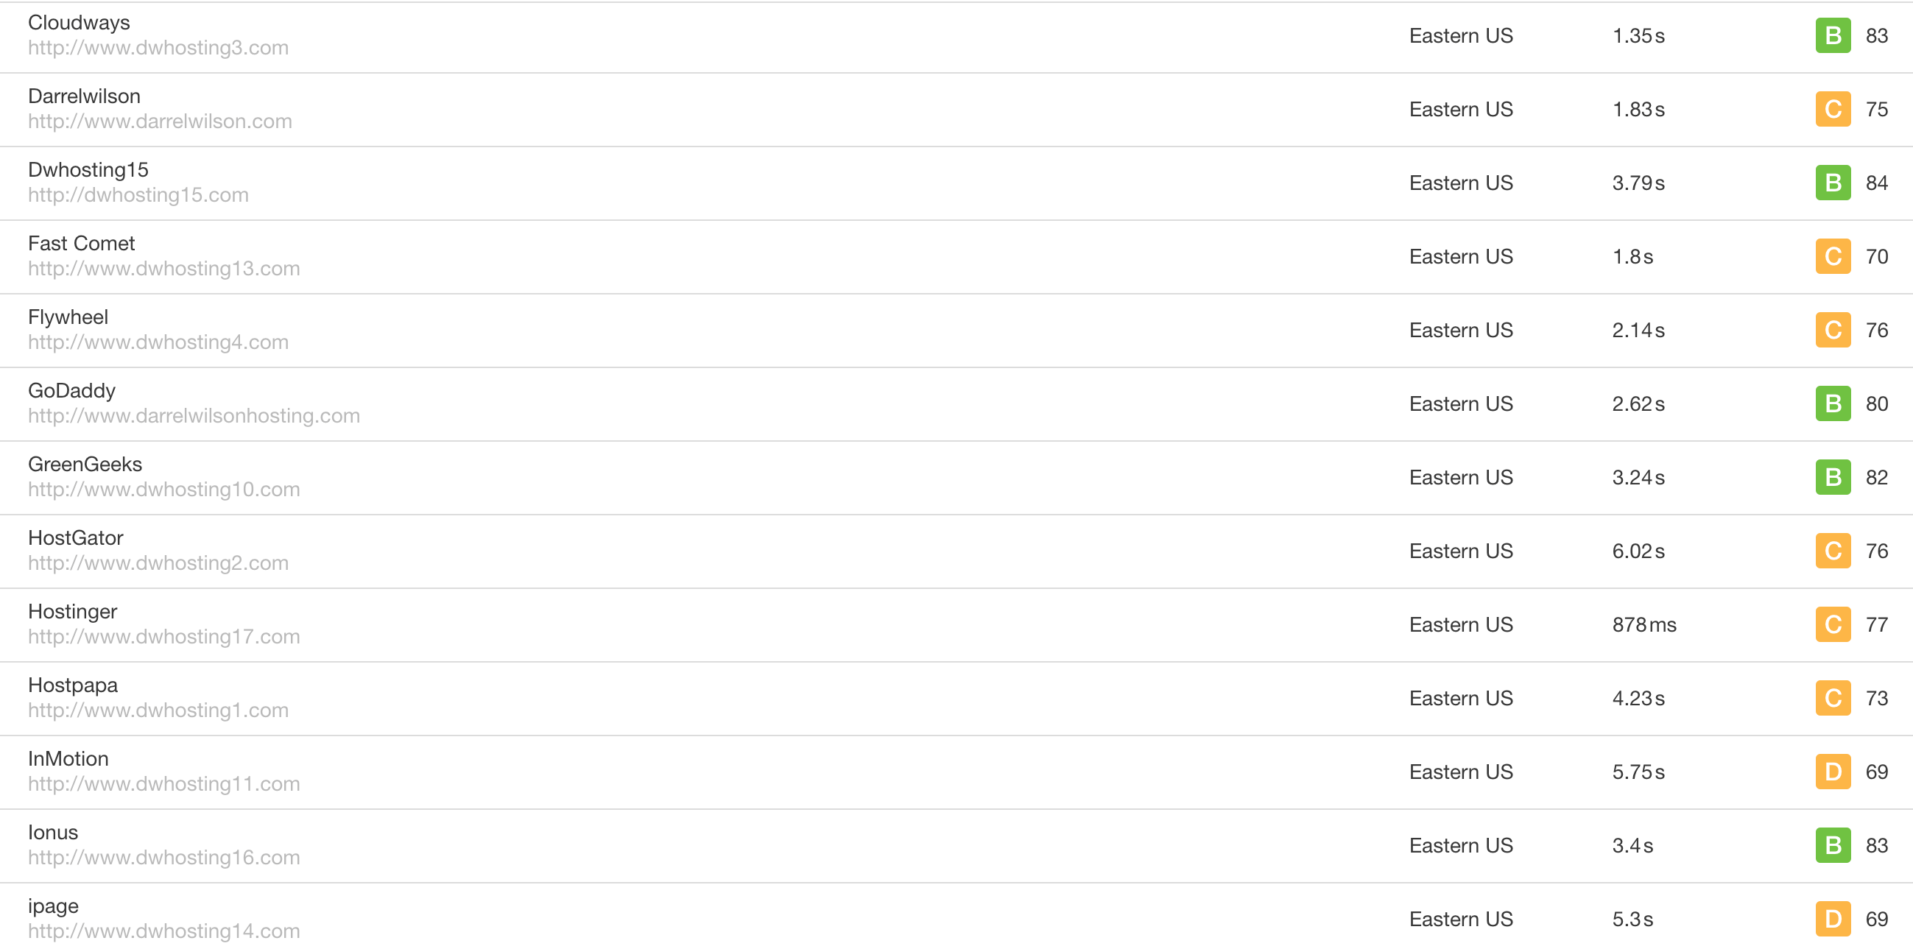The width and height of the screenshot is (1913, 949).
Task: Select the Flywheel site name
Action: 68,317
